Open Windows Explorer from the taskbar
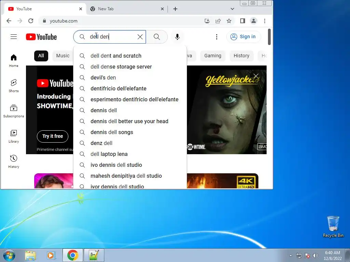Image resolution: width=350 pixels, height=262 pixels. tap(30, 255)
